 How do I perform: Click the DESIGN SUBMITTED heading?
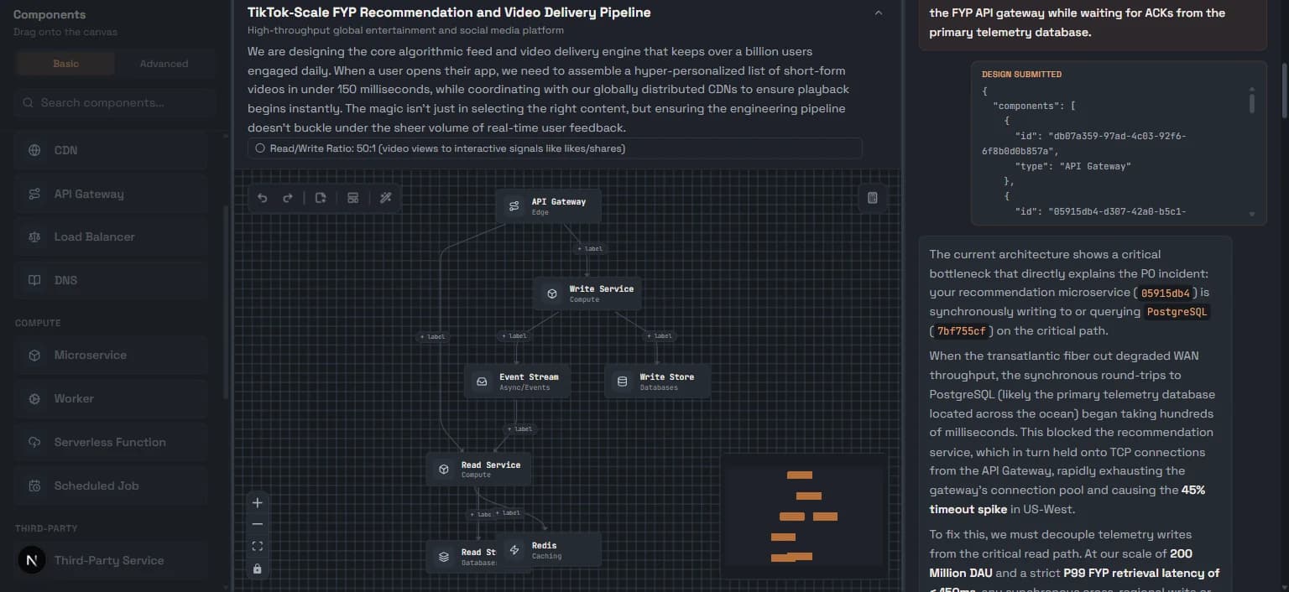[1021, 75]
